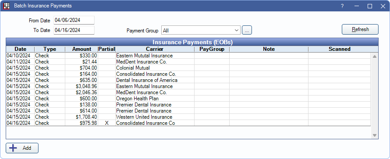Click the scroll down arrow of the grid

click(374, 135)
